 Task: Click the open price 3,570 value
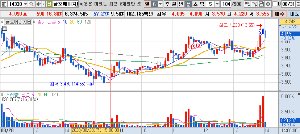click(219, 14)
